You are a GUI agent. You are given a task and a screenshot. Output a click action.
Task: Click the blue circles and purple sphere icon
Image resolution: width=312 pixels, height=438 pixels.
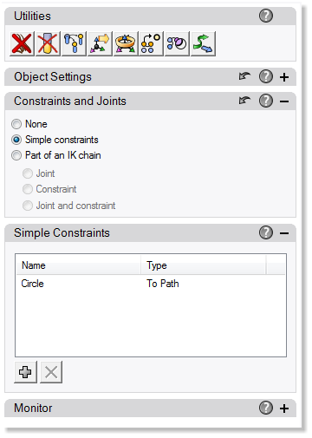(177, 43)
